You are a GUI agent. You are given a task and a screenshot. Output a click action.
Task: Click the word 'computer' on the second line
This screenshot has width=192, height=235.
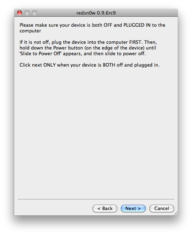(30, 31)
